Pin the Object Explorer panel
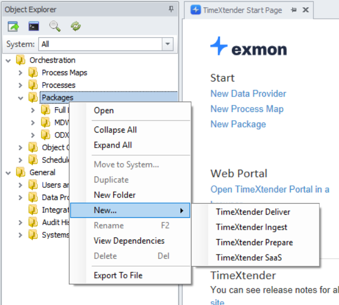The image size is (339, 305). coord(171,9)
